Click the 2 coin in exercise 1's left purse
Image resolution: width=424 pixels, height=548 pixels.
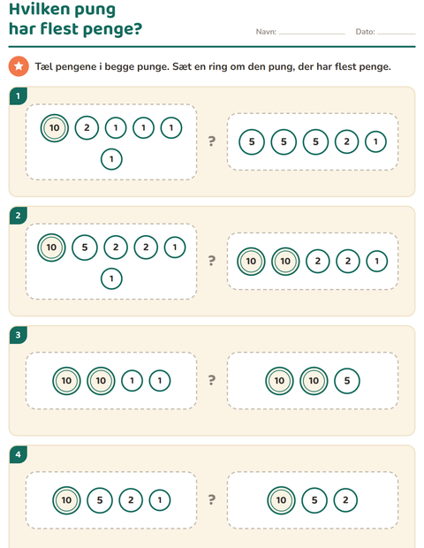click(x=87, y=127)
